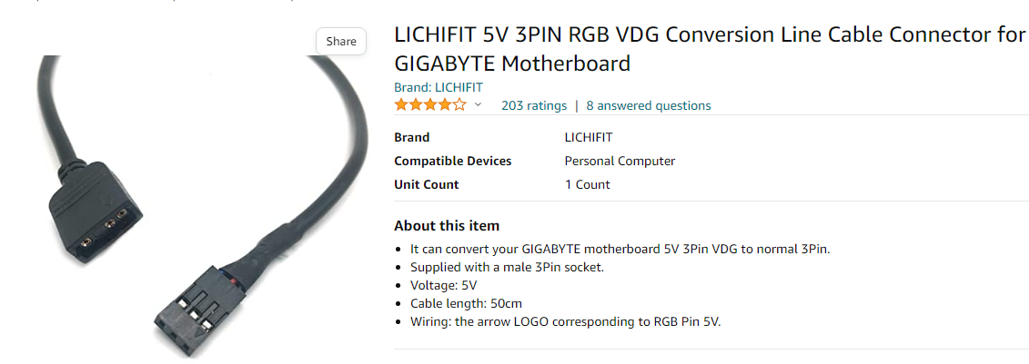Click the Wiring arrow LOGO bullet text
The image size is (1029, 364).
(565, 321)
